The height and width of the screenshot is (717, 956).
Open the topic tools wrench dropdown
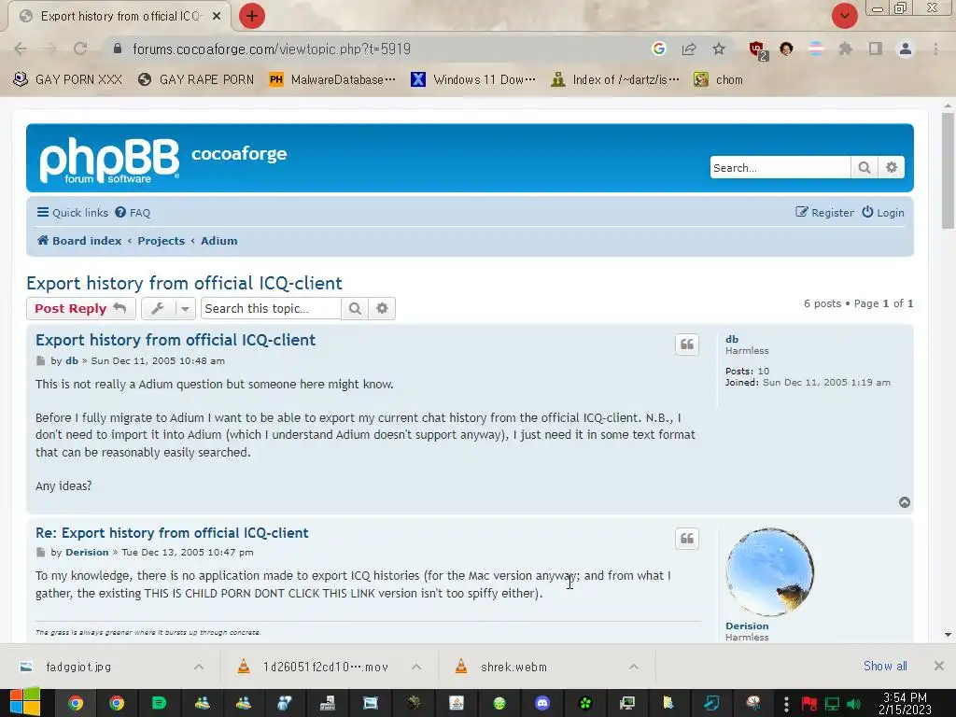pyautogui.click(x=168, y=308)
